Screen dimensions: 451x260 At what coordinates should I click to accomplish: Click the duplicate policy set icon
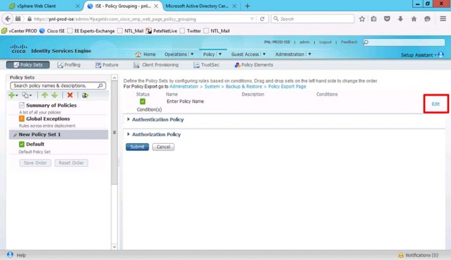(25, 95)
